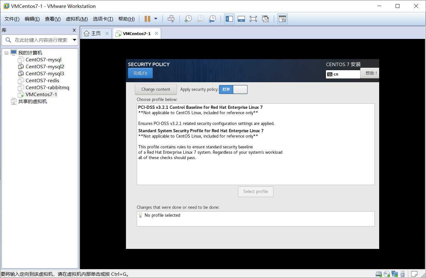Click the console view toolbar icon

pyautogui.click(x=282, y=19)
